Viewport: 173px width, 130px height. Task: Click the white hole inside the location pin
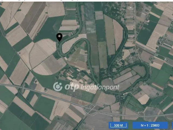pyautogui.click(x=59, y=36)
